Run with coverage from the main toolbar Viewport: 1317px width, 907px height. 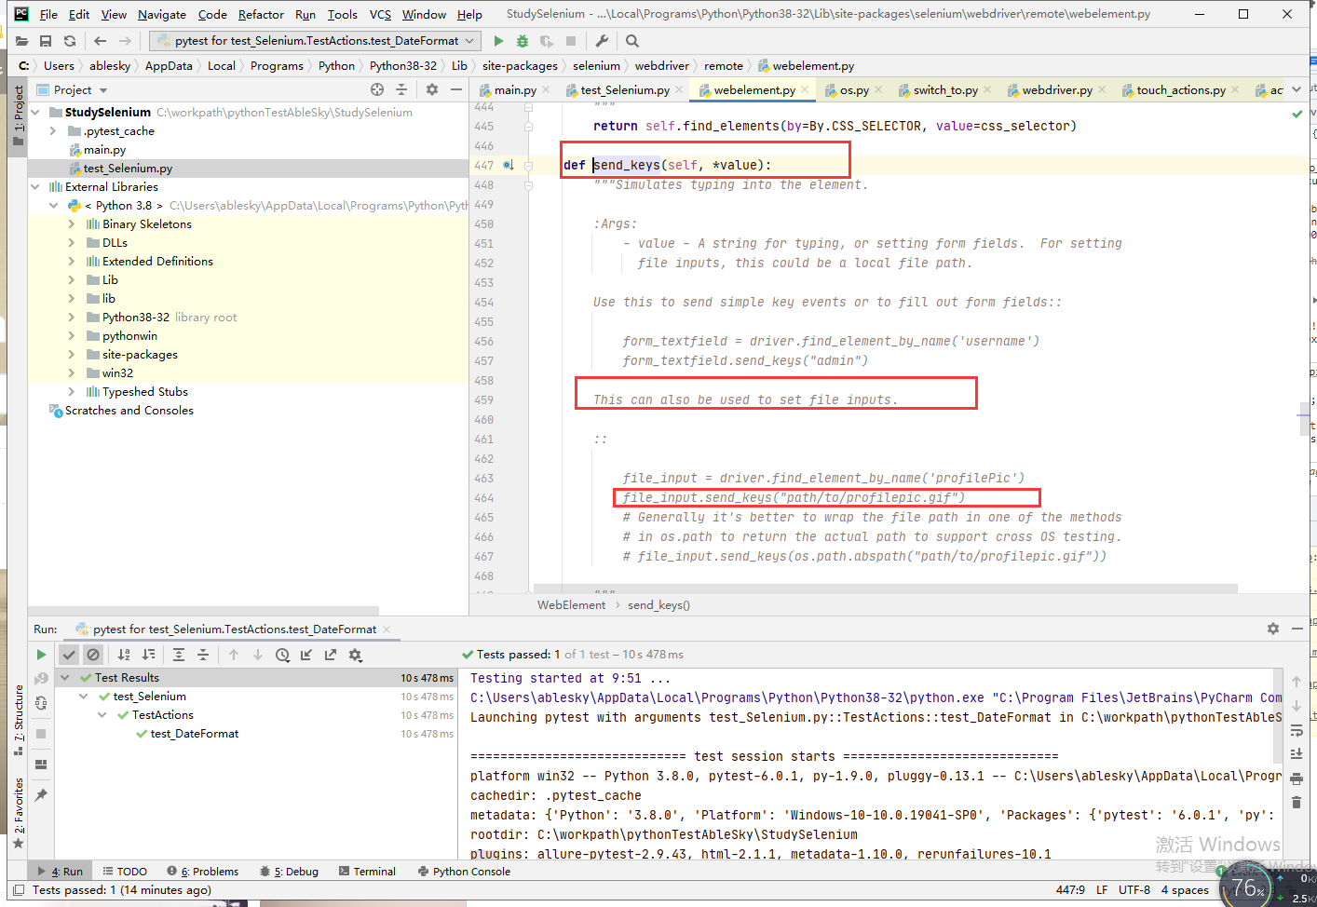547,41
